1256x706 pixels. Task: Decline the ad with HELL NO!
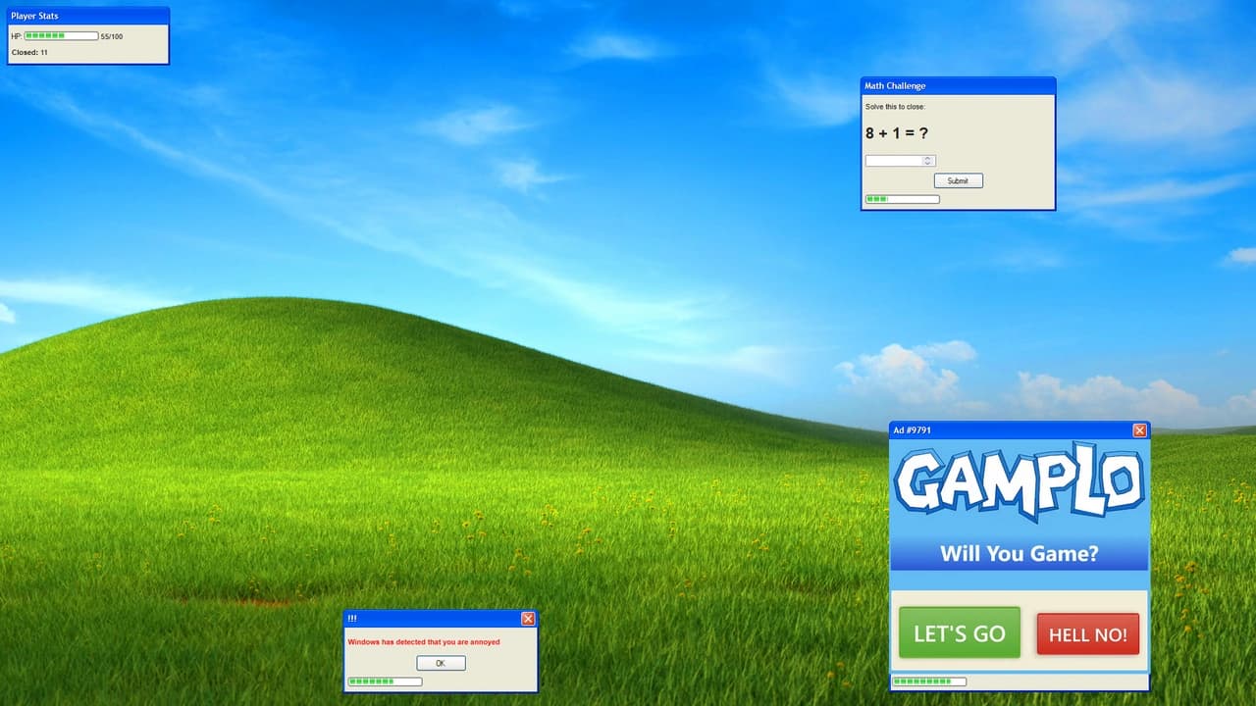coord(1087,633)
